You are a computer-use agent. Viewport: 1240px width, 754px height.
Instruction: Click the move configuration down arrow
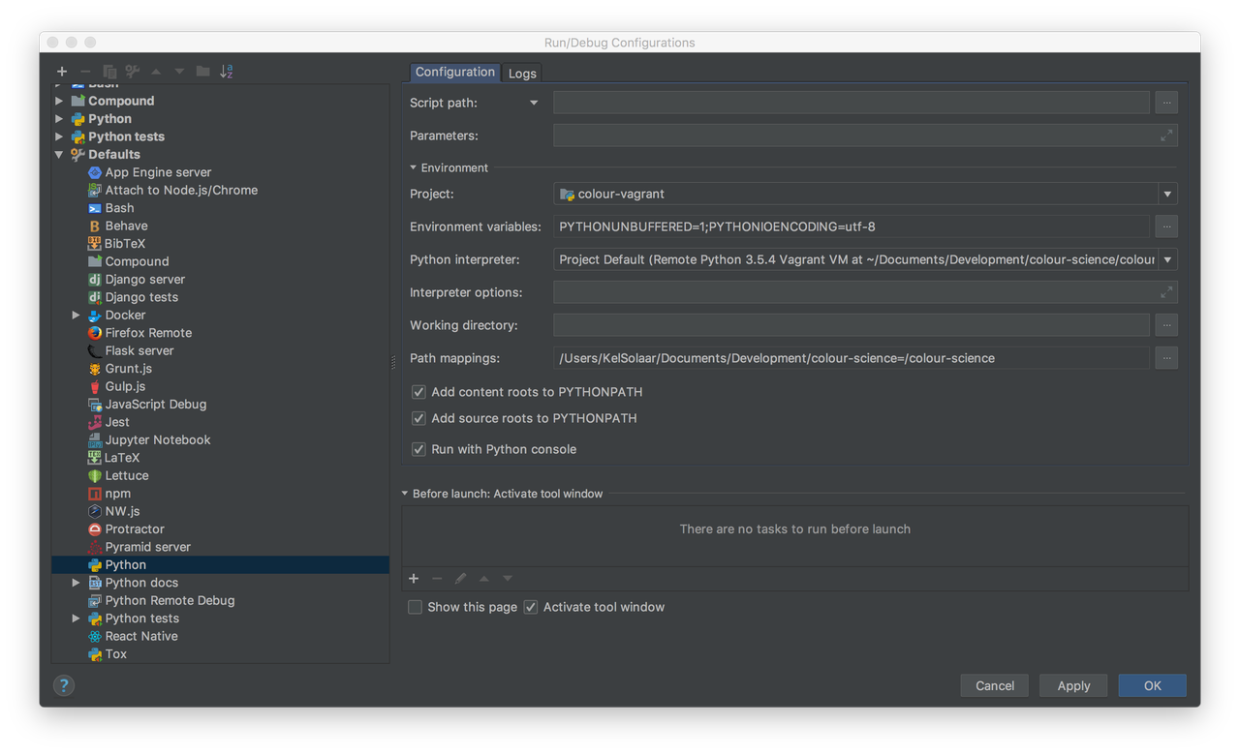179,72
